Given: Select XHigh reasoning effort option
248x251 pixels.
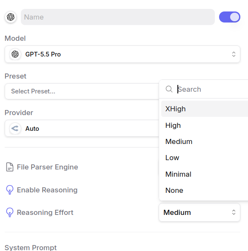Looking at the screenshot, I should (x=205, y=109).
